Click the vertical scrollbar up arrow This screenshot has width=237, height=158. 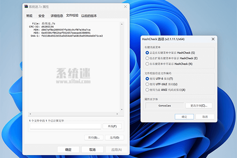[x=122, y=24]
